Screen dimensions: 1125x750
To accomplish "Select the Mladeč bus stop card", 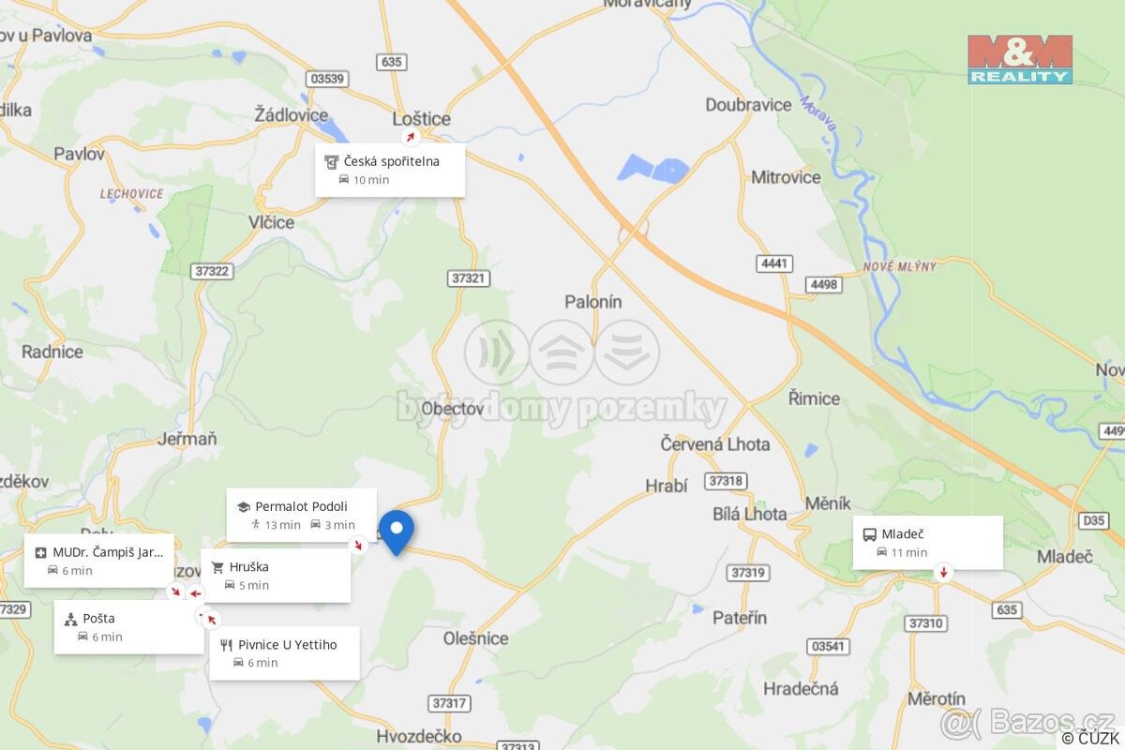I will coord(928,543).
